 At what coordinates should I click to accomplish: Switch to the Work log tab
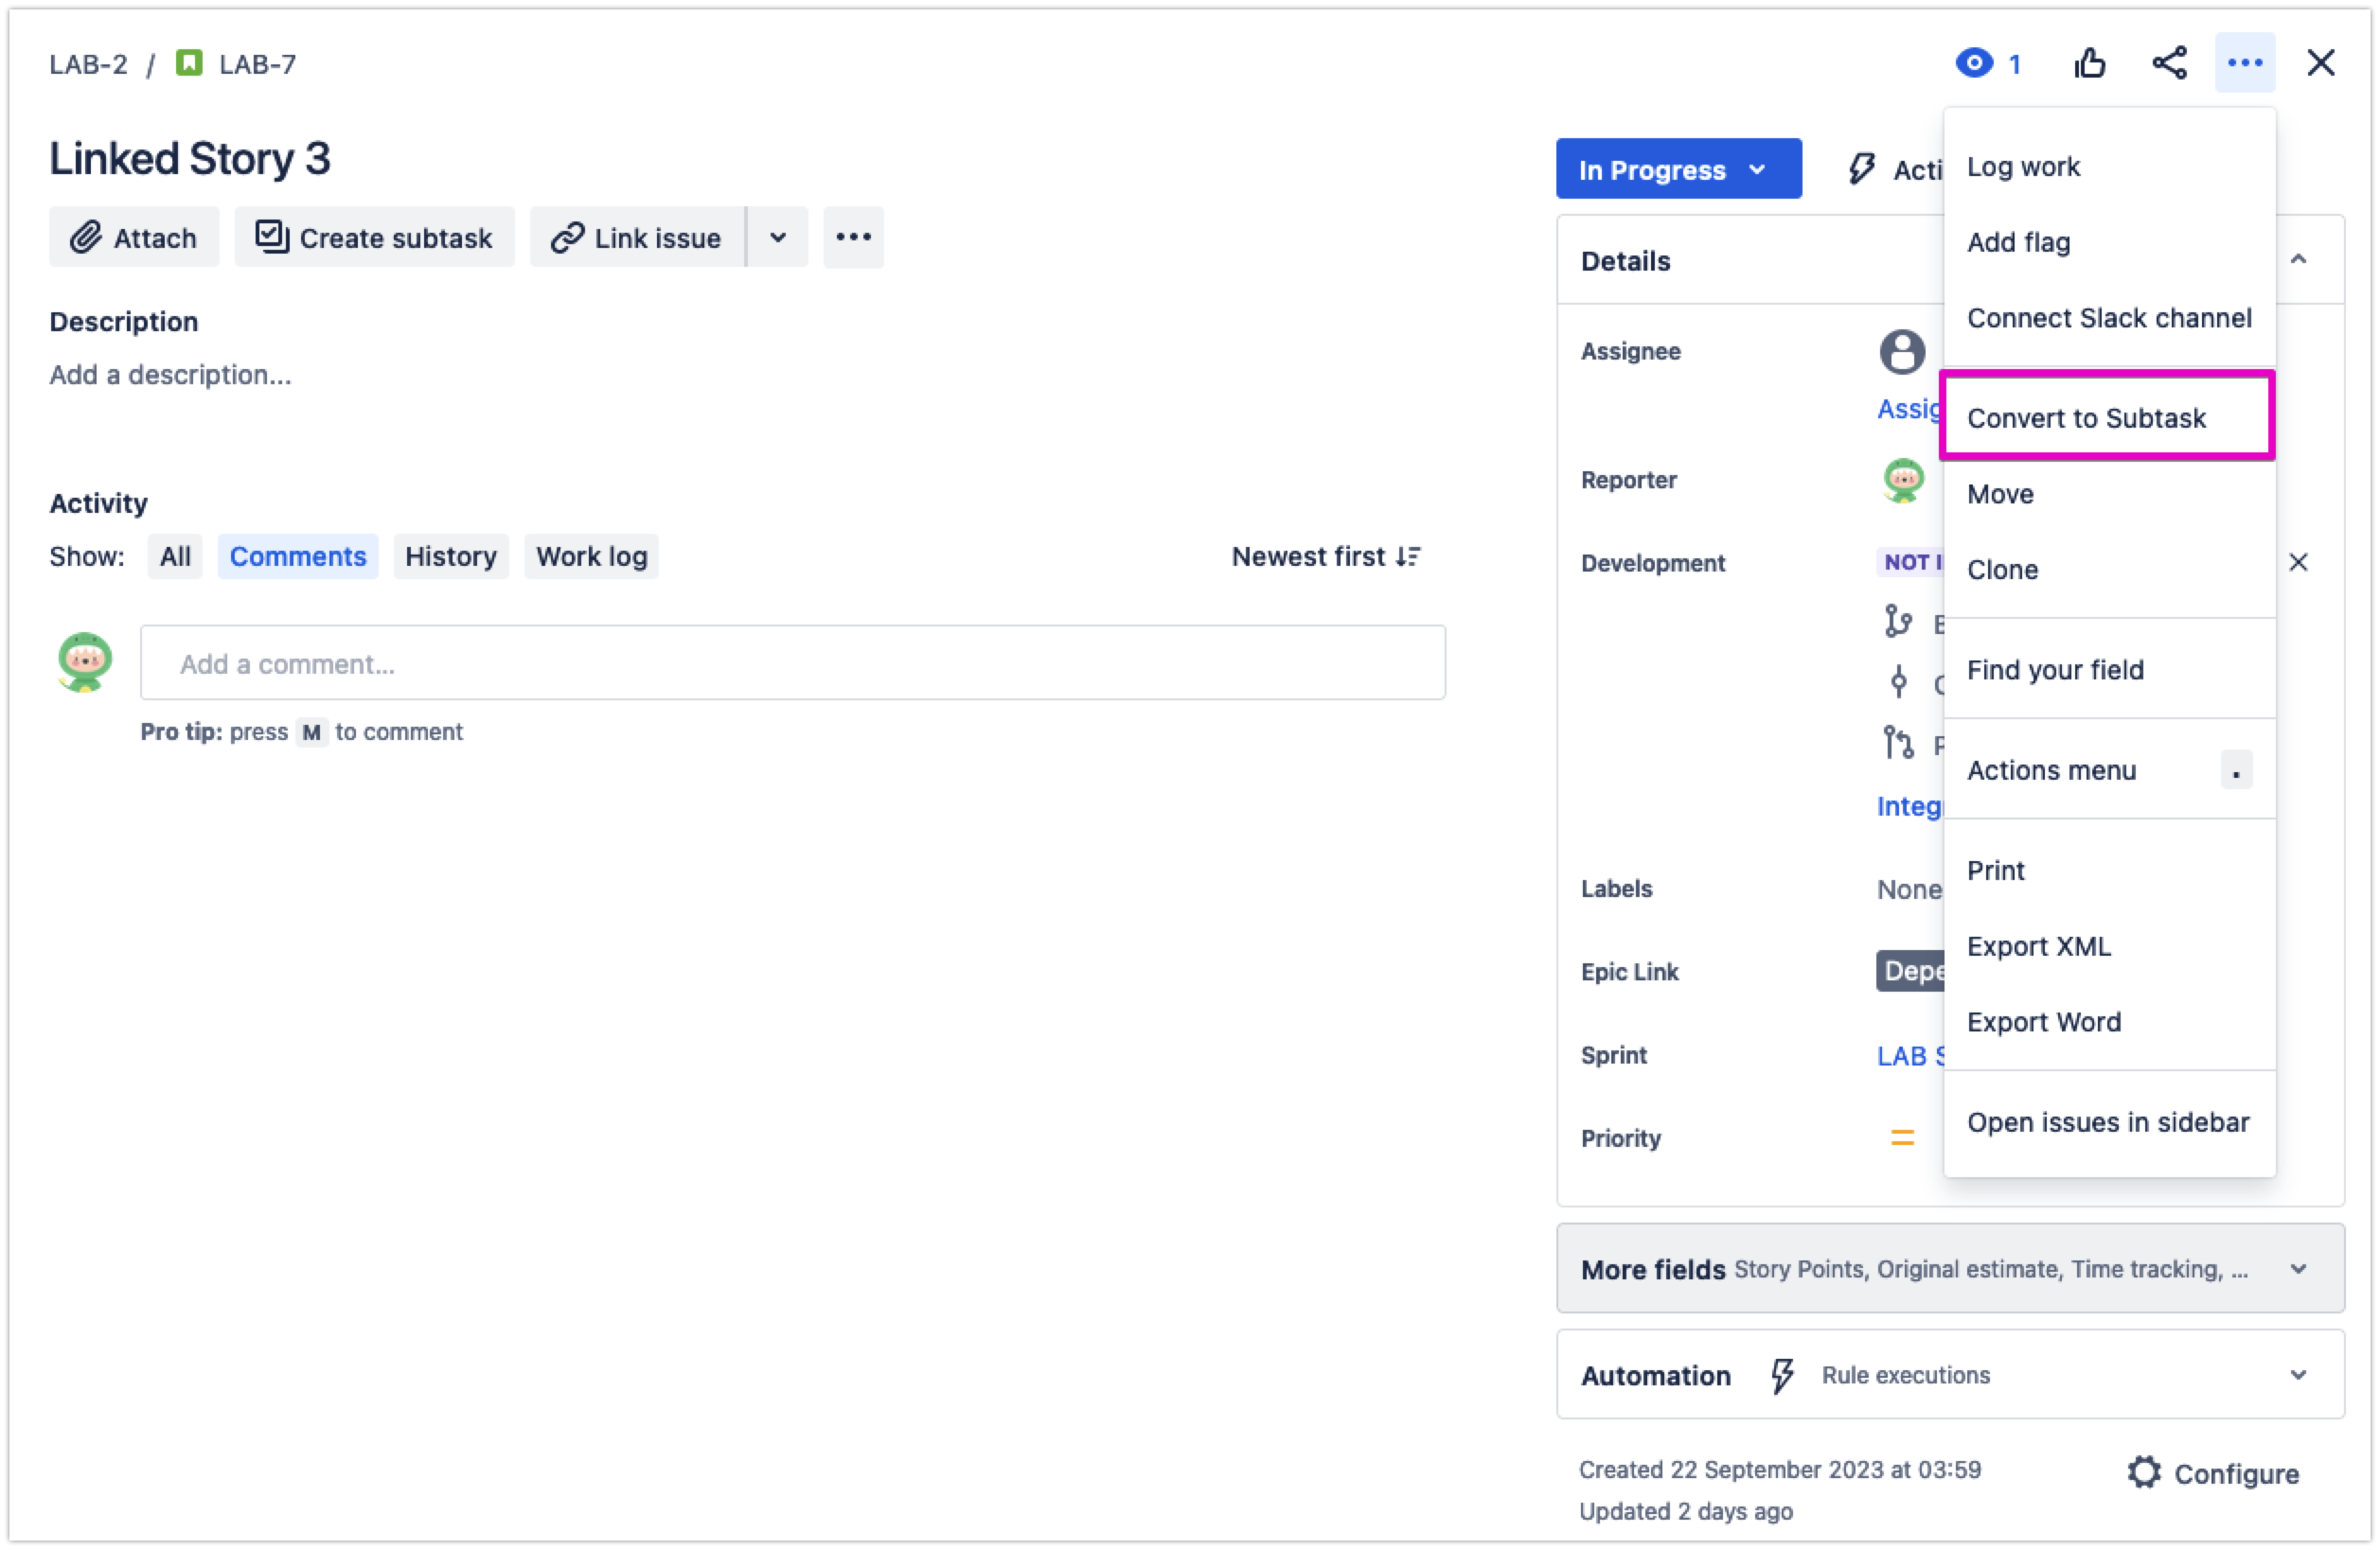pyautogui.click(x=591, y=556)
